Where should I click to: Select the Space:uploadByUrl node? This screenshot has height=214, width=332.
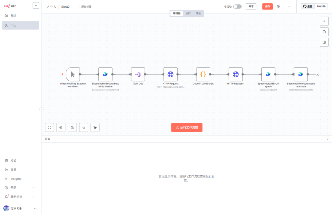[268, 74]
